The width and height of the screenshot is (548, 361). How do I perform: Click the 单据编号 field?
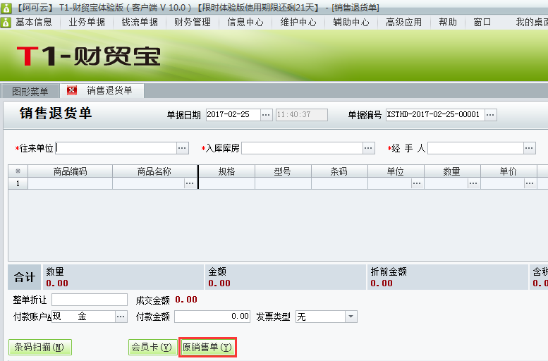click(x=435, y=115)
